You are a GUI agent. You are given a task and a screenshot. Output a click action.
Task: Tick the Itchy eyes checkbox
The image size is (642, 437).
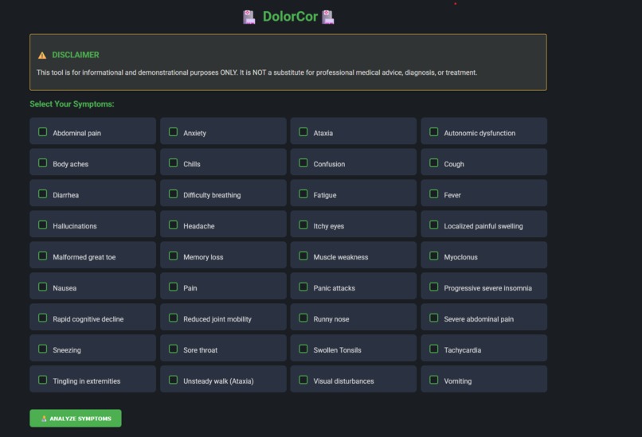point(303,224)
